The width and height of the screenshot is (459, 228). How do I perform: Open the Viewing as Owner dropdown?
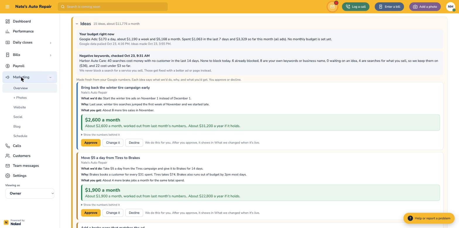coord(30,193)
